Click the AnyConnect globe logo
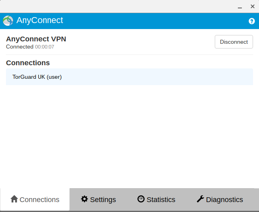259x212 pixels. click(8, 21)
